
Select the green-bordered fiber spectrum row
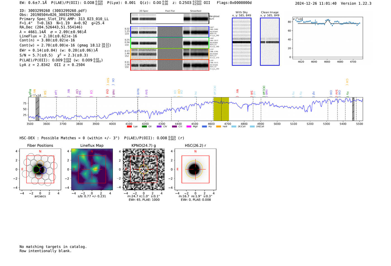[x=170, y=43]
